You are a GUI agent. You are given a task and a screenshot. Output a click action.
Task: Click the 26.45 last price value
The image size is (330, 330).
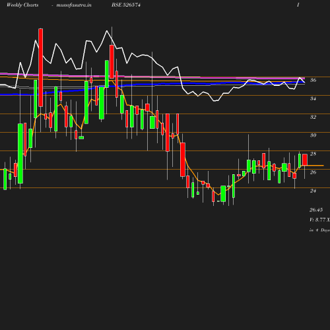pos(316,210)
